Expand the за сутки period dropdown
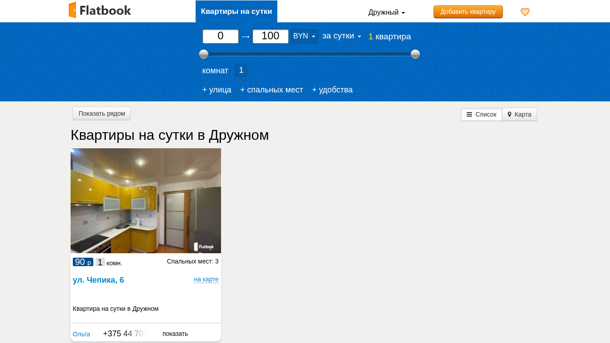 (x=342, y=36)
